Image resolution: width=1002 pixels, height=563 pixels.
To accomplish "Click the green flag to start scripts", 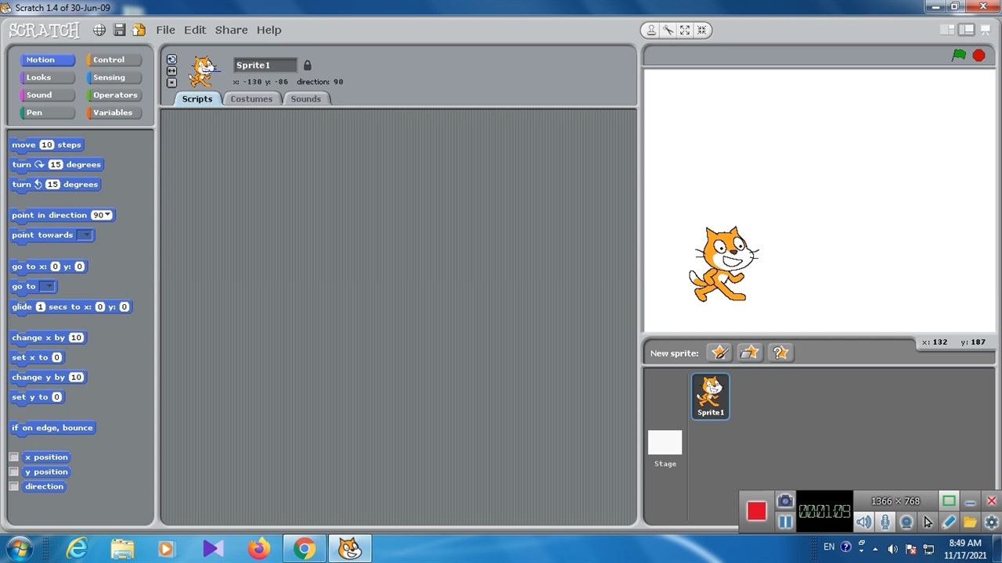I will pos(958,56).
